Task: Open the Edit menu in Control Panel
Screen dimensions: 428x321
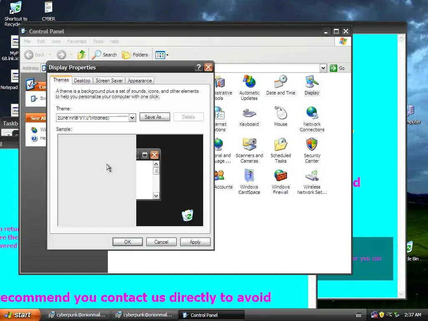Action: [41, 41]
